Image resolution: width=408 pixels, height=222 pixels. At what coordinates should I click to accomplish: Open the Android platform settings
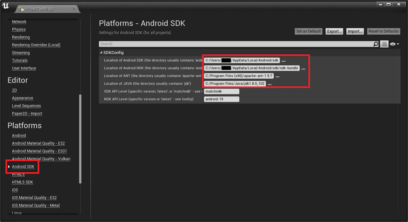19,136
